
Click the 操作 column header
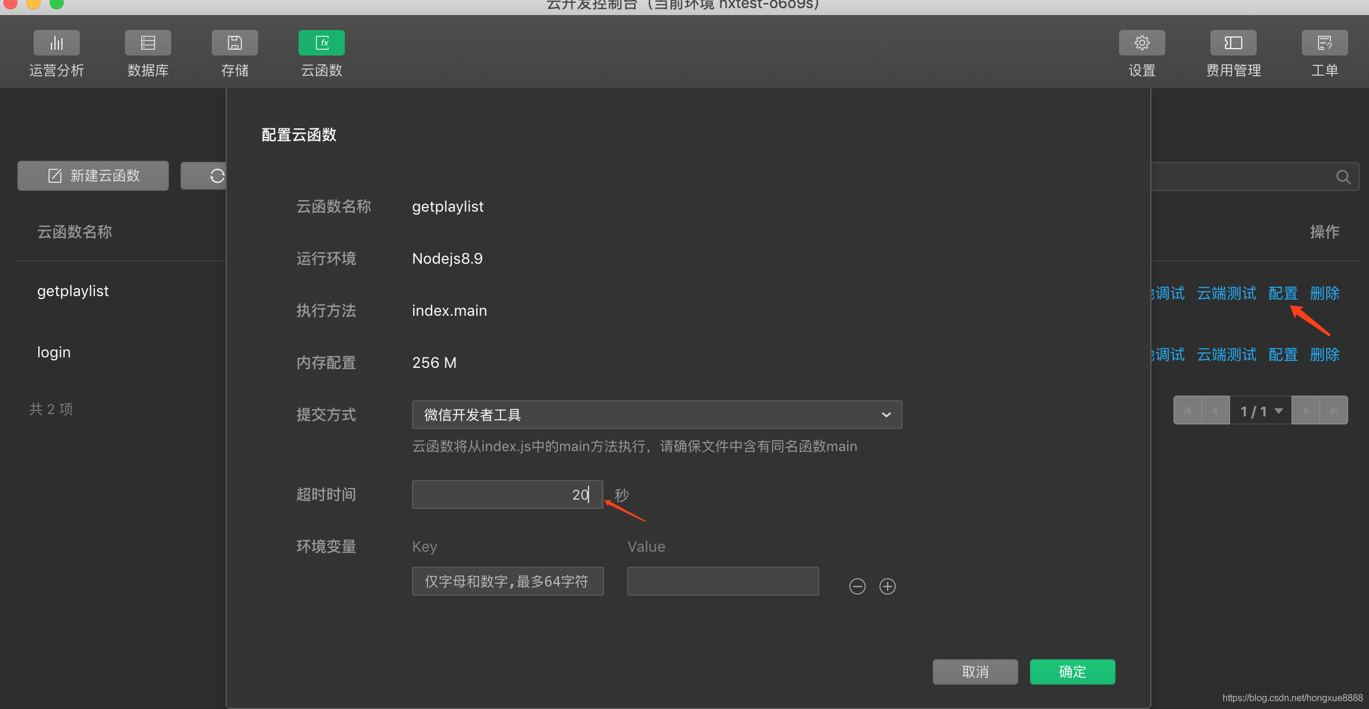click(x=1324, y=232)
